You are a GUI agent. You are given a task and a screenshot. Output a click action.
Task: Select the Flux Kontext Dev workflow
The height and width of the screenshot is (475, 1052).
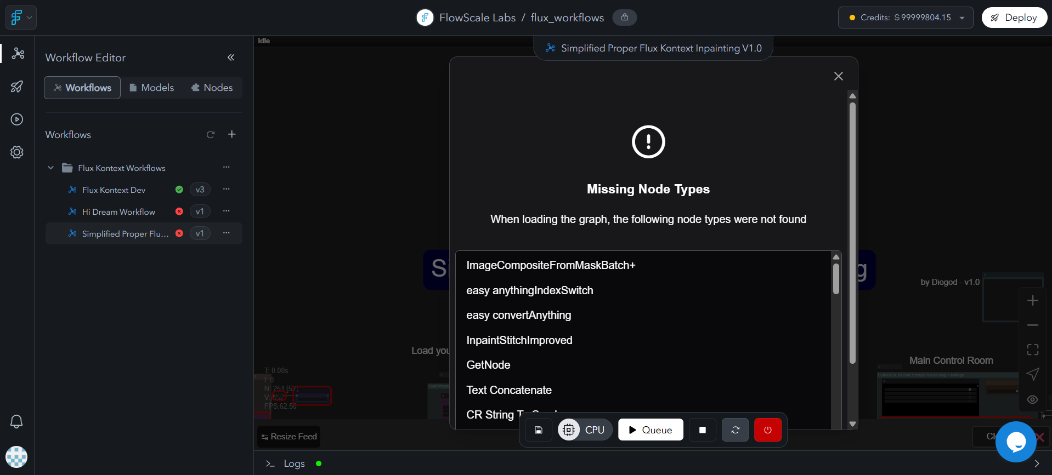114,190
